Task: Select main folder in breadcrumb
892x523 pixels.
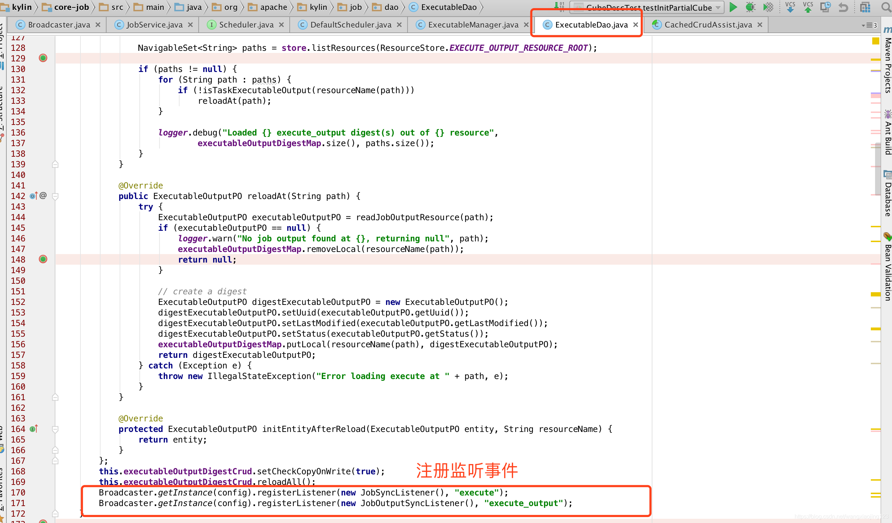Action: 149,7
